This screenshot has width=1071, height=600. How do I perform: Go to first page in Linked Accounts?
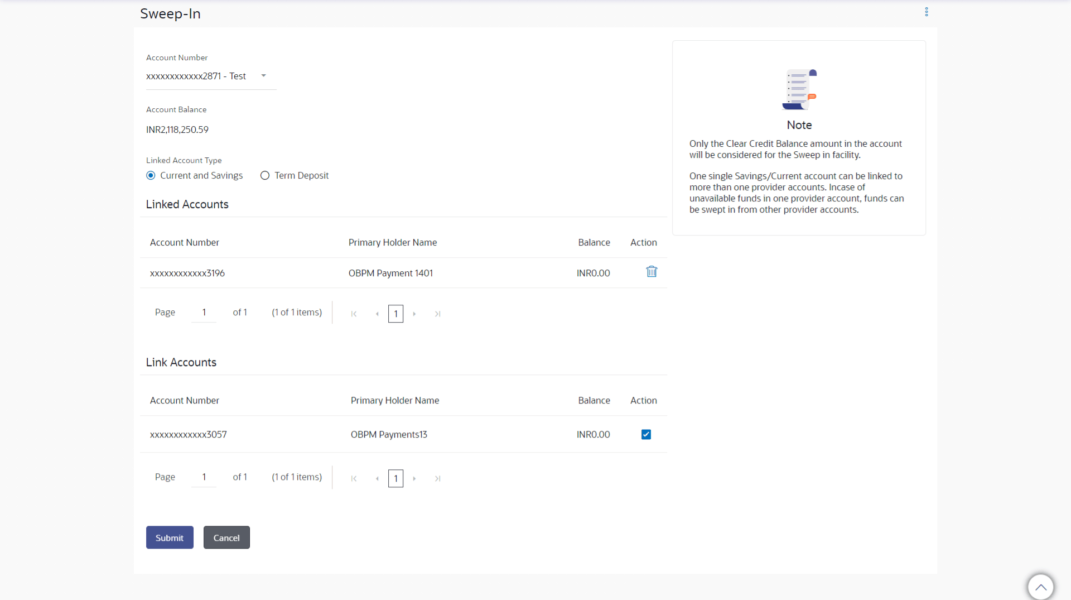[x=354, y=314]
